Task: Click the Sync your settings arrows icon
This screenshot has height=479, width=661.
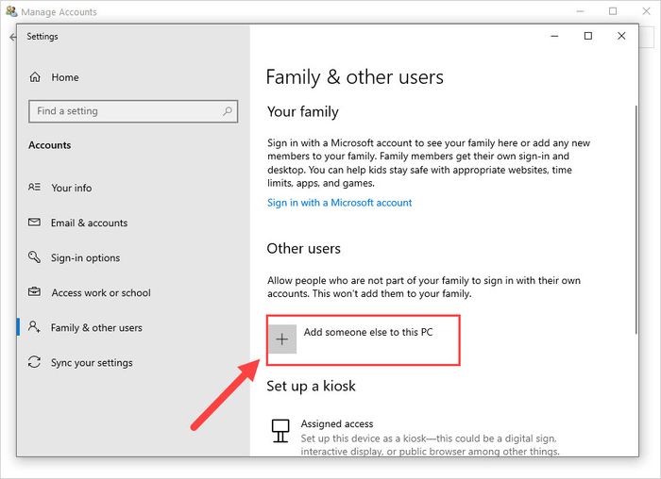Action: (34, 362)
